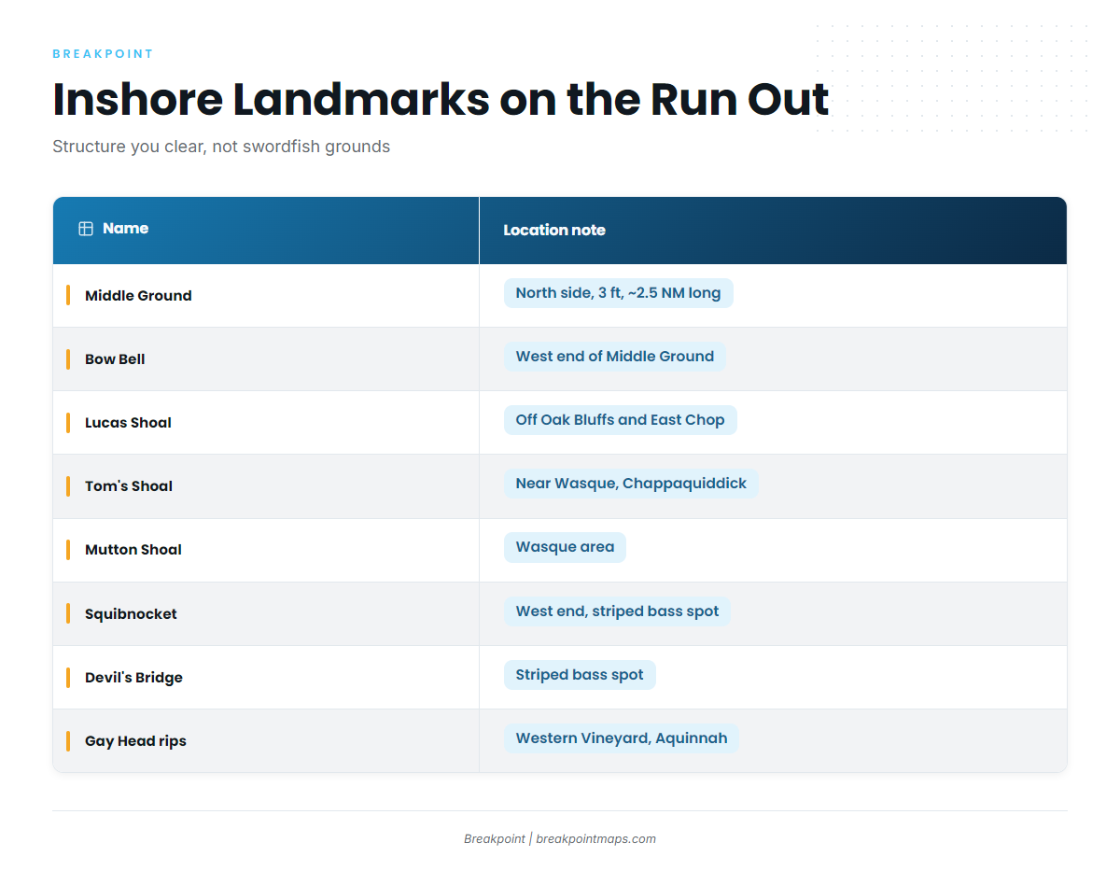
Task: Click the 'West end, striped bass spot' note
Action: [x=617, y=611]
